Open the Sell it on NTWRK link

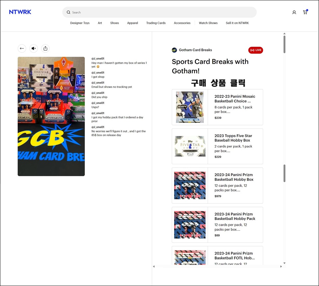pyautogui.click(x=237, y=23)
